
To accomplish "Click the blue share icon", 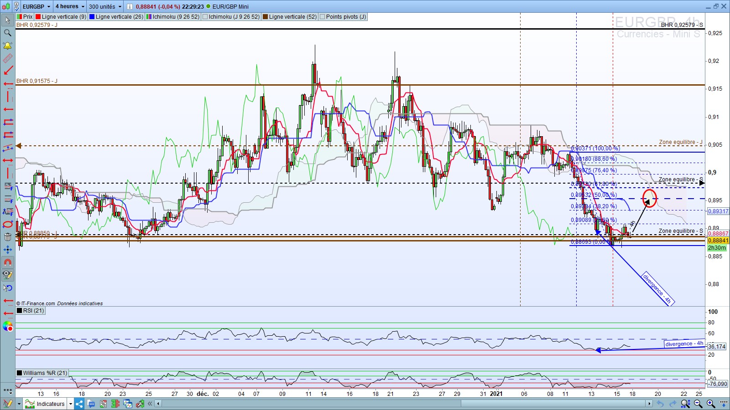I will coord(79,404).
